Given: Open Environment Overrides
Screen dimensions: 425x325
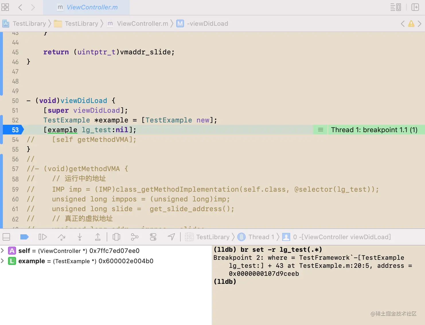Looking at the screenshot, I should coord(153,237).
